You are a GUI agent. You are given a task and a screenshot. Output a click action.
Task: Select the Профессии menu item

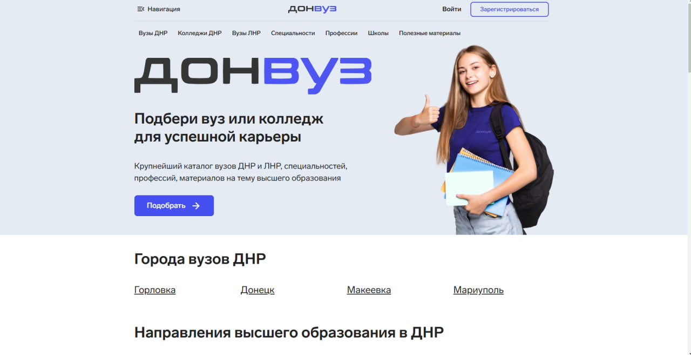341,33
